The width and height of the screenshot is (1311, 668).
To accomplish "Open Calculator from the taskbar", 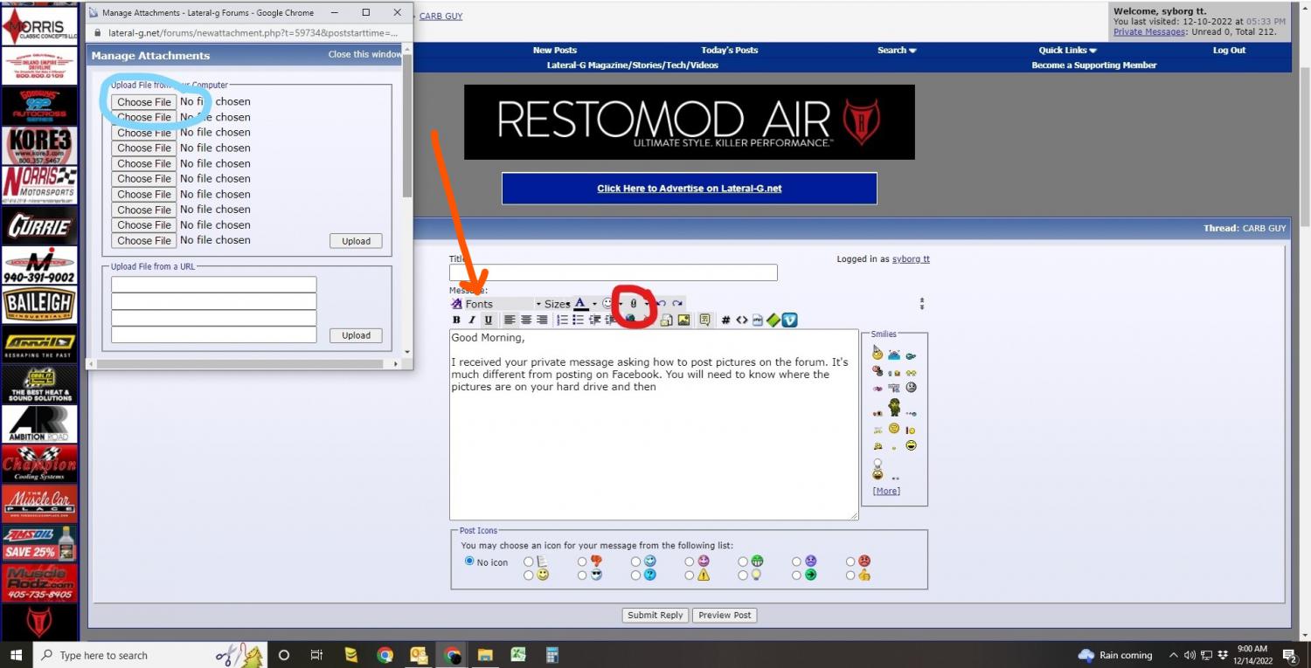I will [551, 655].
